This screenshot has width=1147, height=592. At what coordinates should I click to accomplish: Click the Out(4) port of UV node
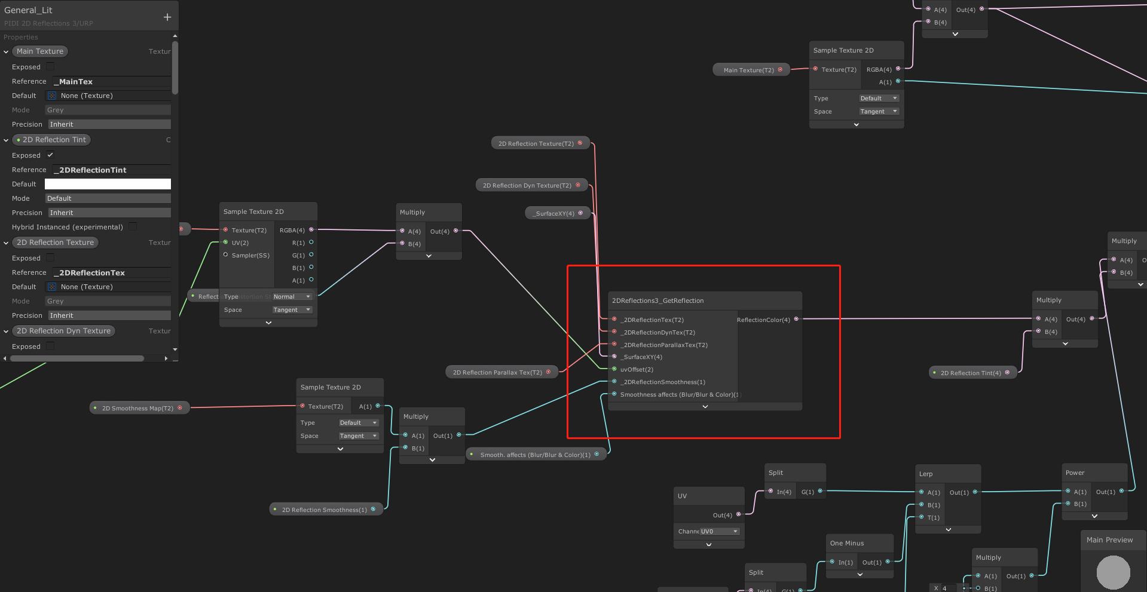[x=738, y=514]
